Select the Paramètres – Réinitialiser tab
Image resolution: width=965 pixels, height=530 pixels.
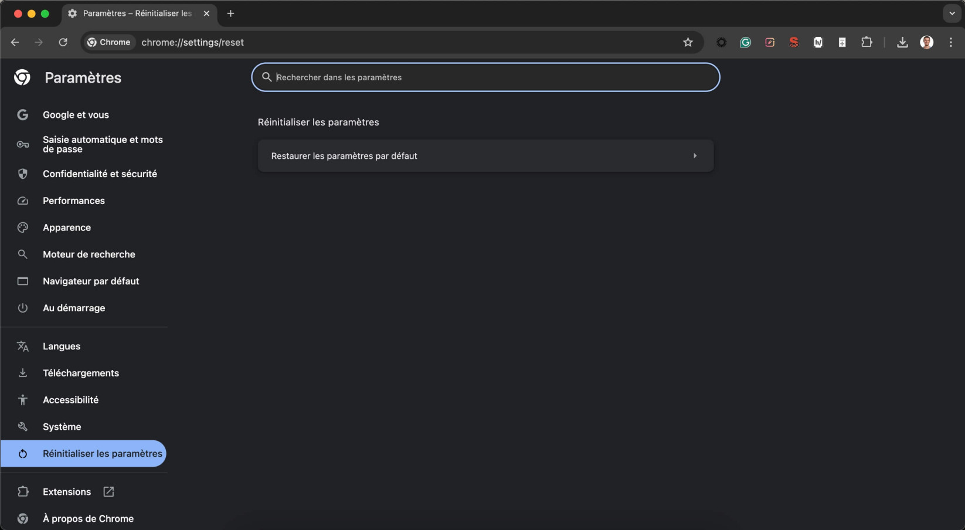pos(139,13)
